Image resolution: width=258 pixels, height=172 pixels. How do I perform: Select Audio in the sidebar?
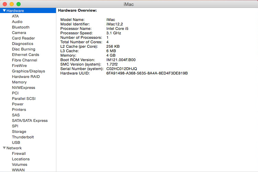[17, 22]
